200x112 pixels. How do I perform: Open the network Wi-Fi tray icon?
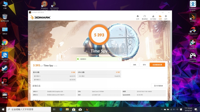[171, 109]
